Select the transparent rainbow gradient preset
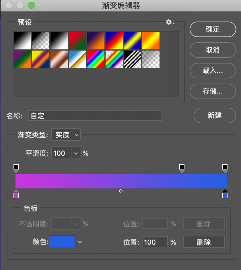The image size is (241, 270). 114,59
